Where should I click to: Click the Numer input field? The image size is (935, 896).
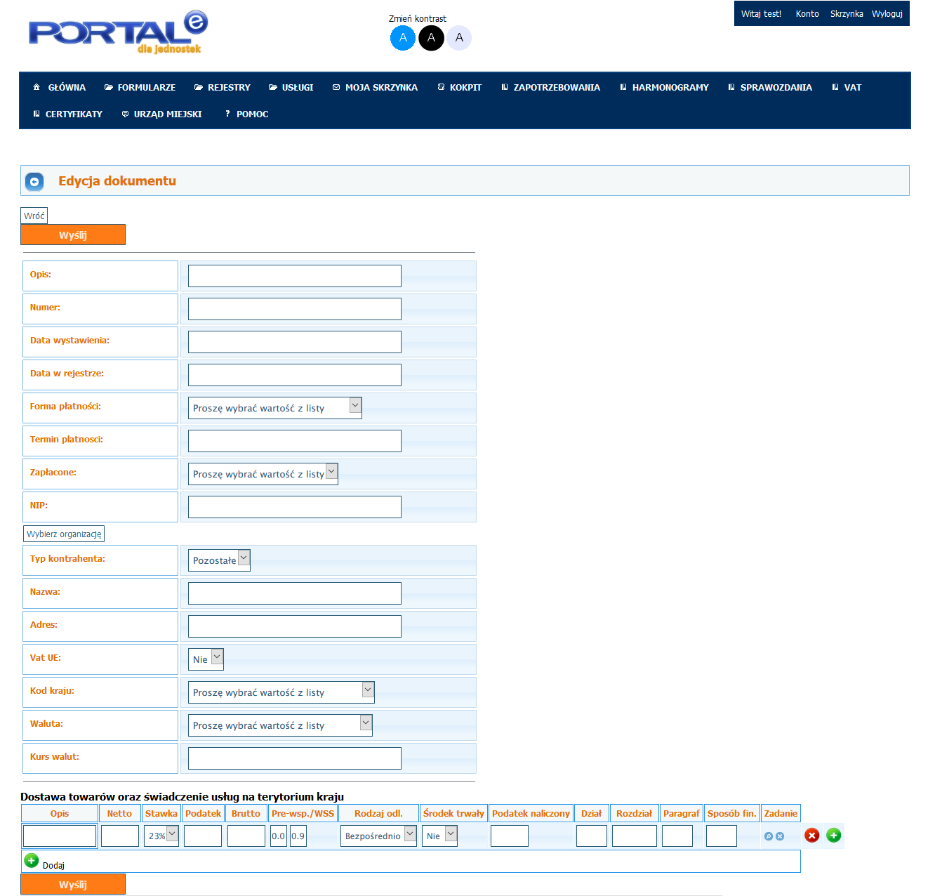click(x=295, y=309)
